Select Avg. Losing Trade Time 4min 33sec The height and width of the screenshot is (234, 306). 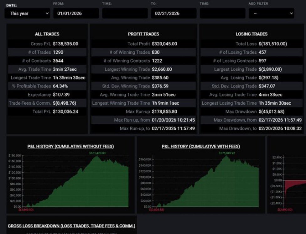pyautogui.click(x=271, y=95)
